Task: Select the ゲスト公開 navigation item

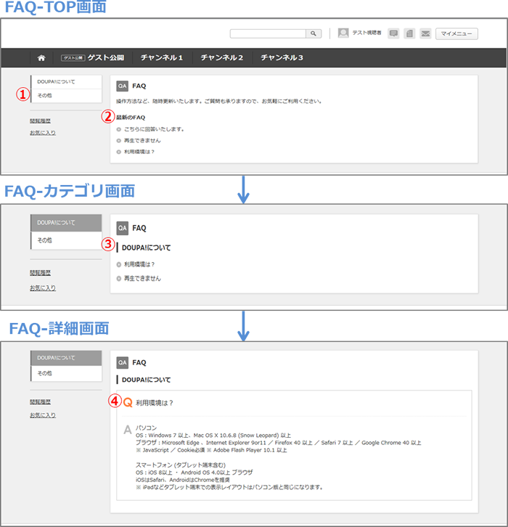Action: (x=92, y=58)
